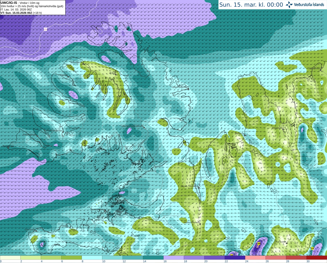The height and width of the screenshot is (263, 327).
Task: Select the 22–24 m/s dark indigo legend swatch
Action: tap(235, 258)
